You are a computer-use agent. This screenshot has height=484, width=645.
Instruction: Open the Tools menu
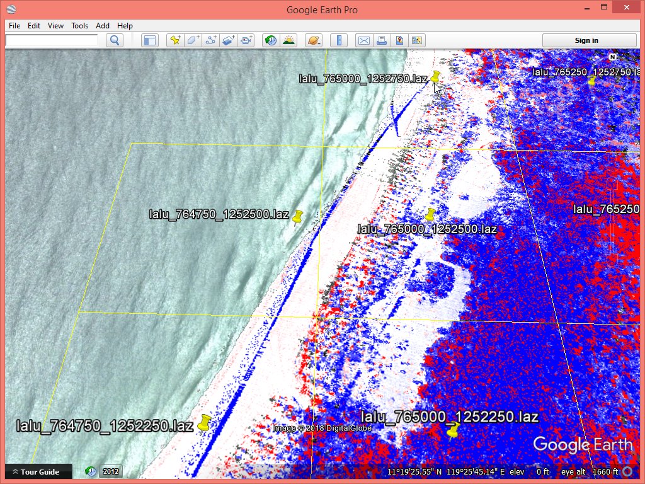[80, 26]
